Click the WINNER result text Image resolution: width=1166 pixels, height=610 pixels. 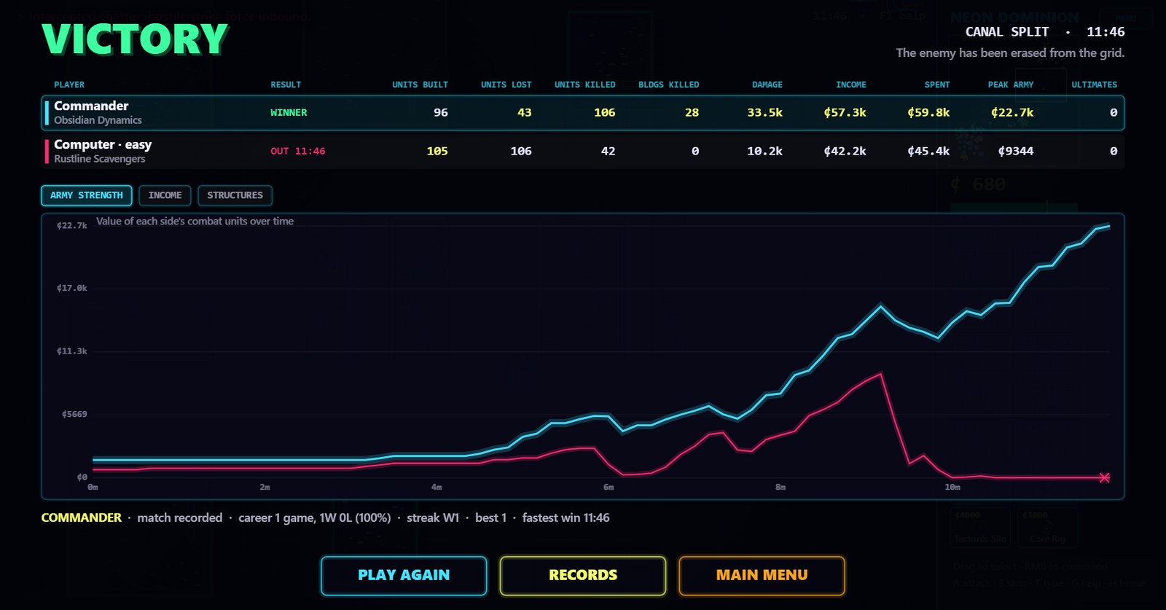(x=289, y=112)
